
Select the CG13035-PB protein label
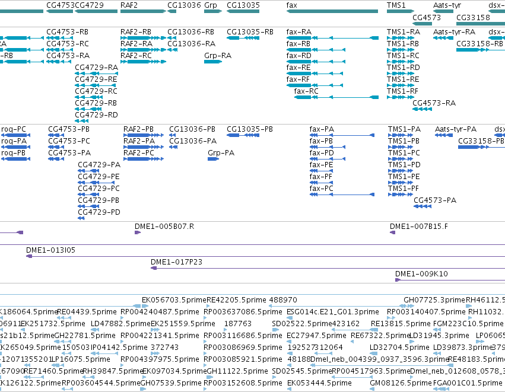tap(250, 129)
